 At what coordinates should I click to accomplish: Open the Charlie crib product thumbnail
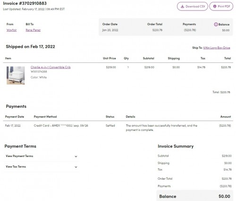(16, 75)
